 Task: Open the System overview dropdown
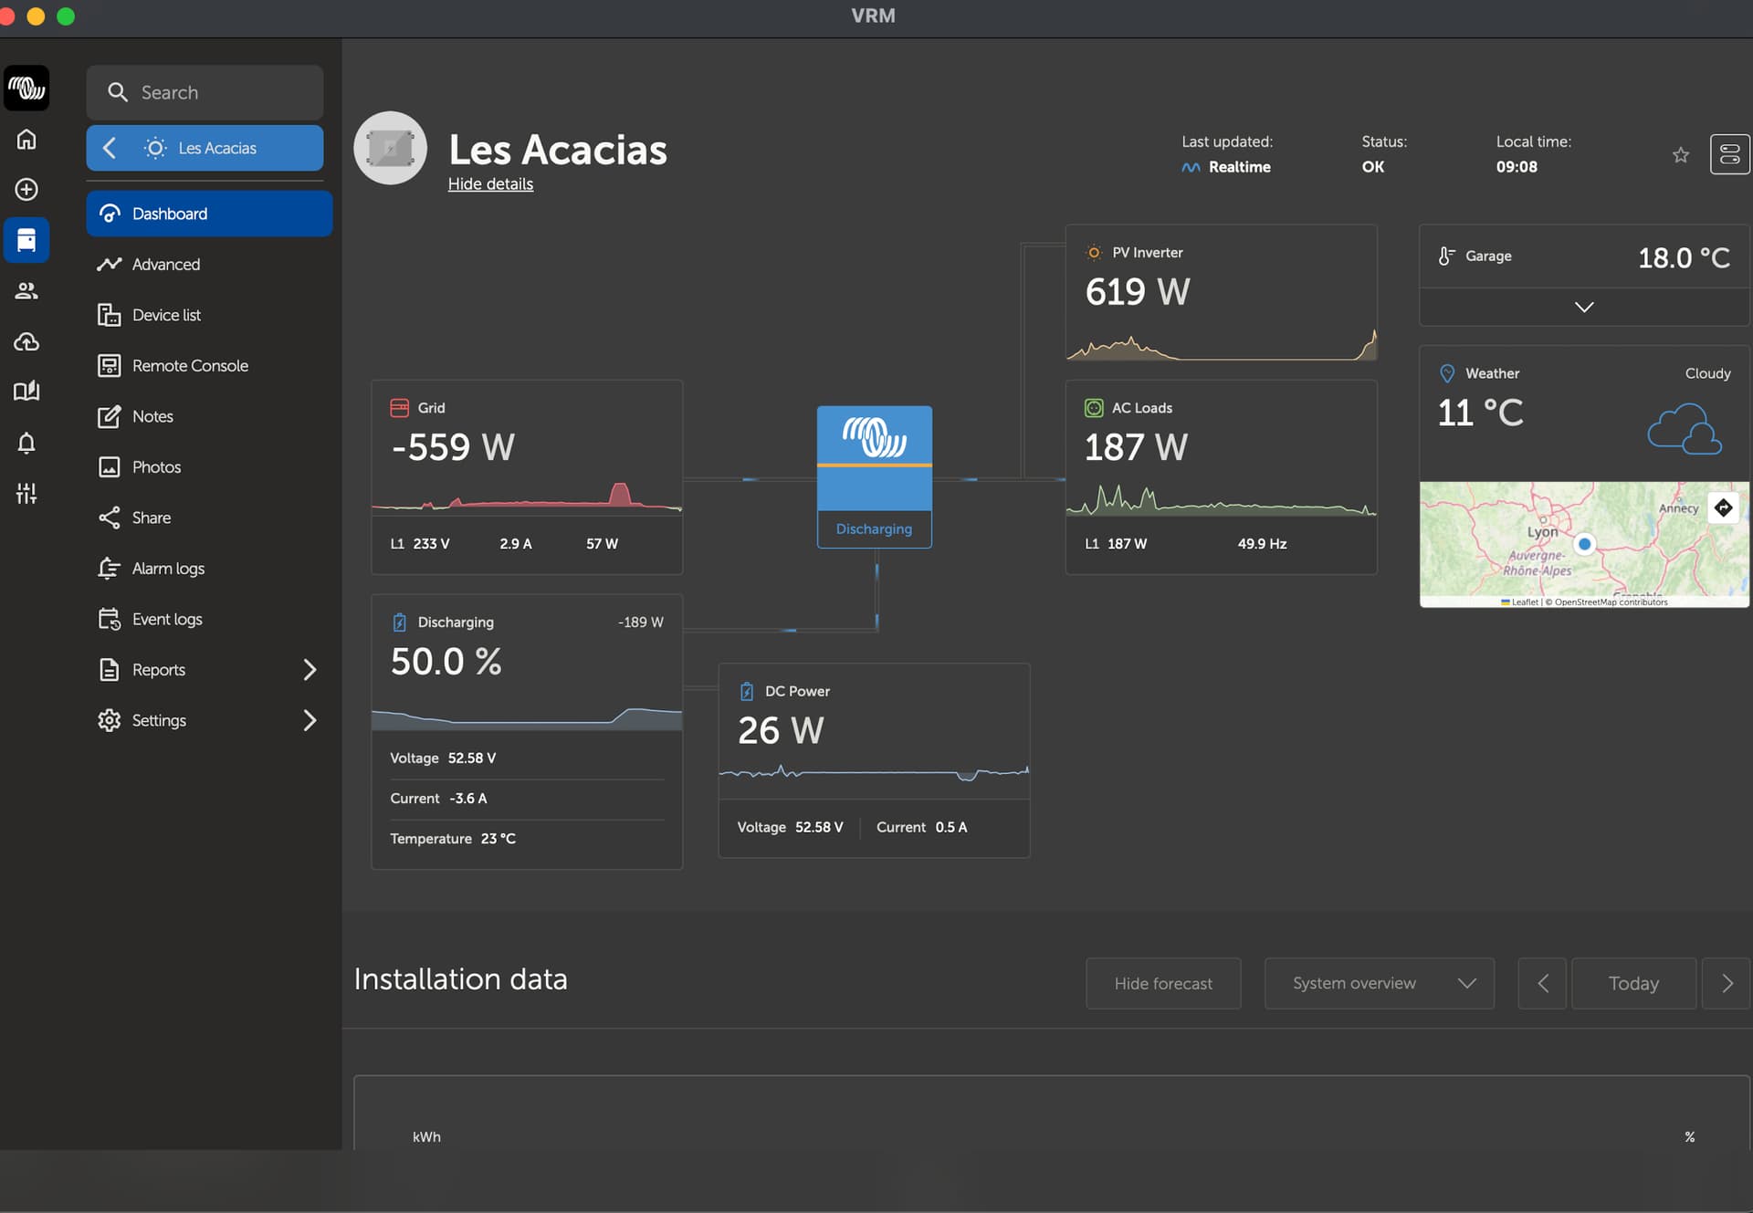click(1379, 983)
